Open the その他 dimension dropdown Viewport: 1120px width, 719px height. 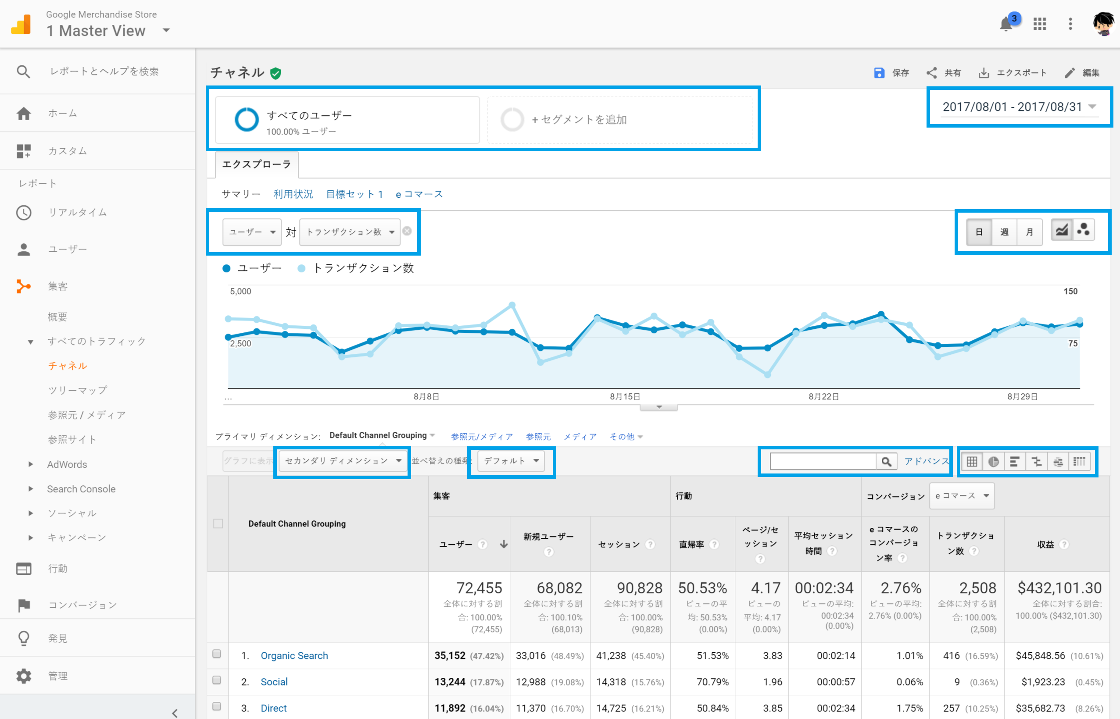pyautogui.click(x=626, y=437)
